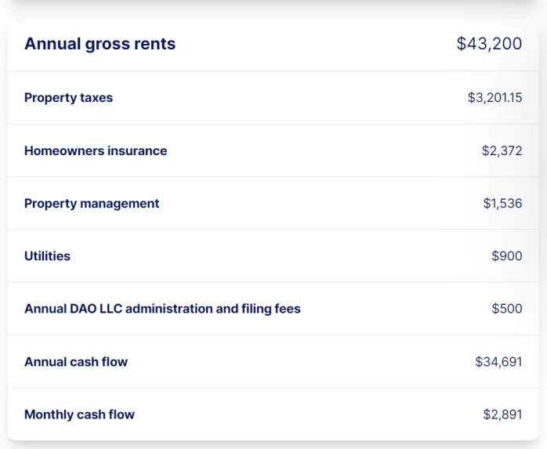
Task: Select the $2,891 monthly cash flow value
Action: tap(502, 415)
